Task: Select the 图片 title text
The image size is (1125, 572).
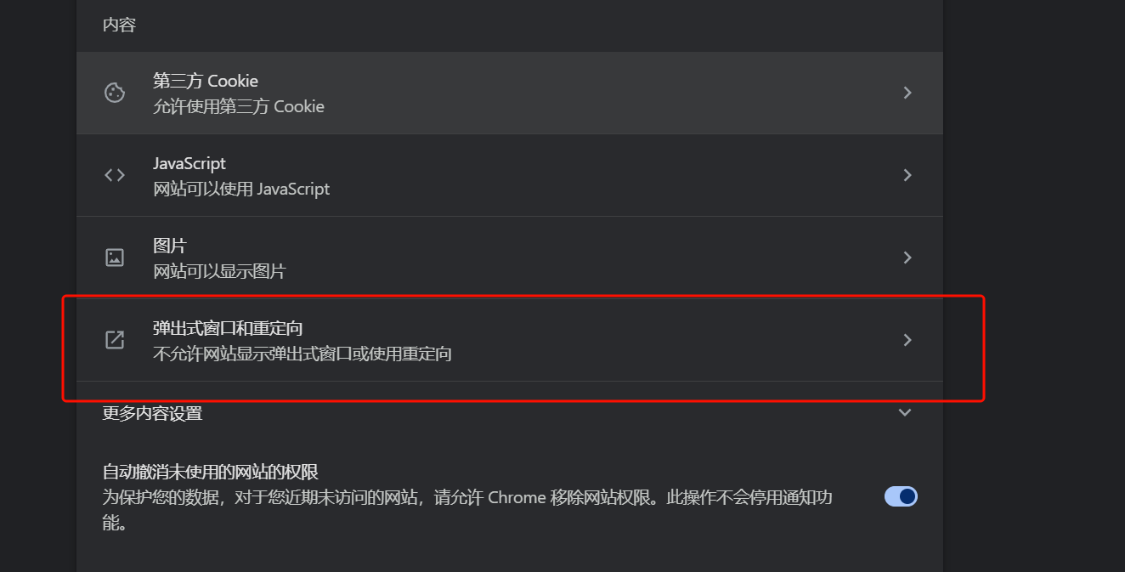Action: coord(169,246)
